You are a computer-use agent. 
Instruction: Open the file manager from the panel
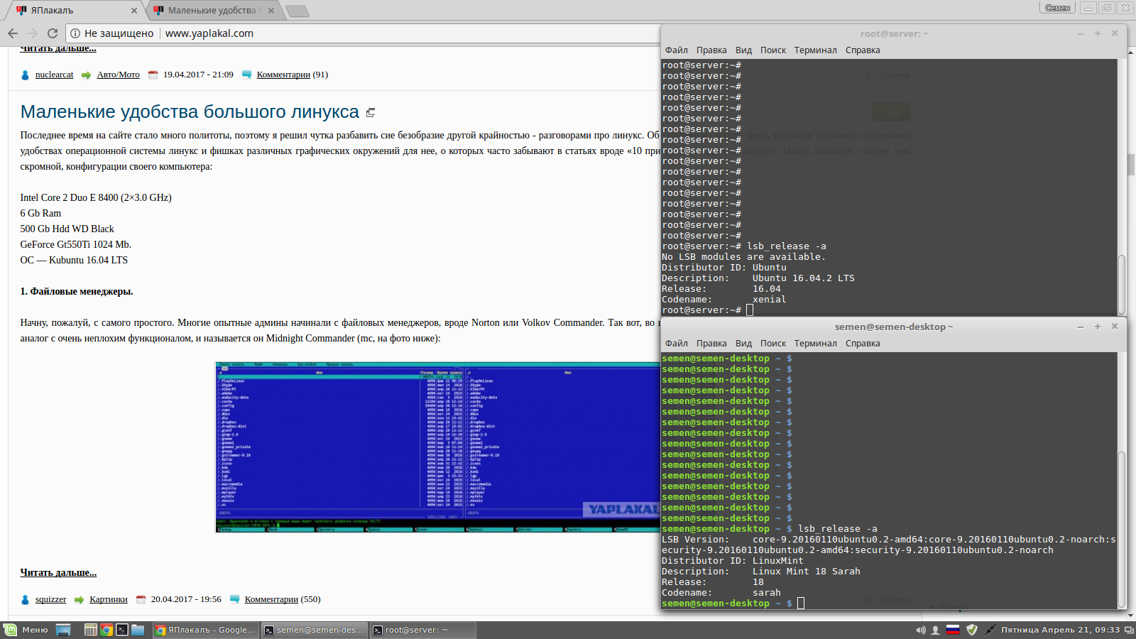coord(138,630)
